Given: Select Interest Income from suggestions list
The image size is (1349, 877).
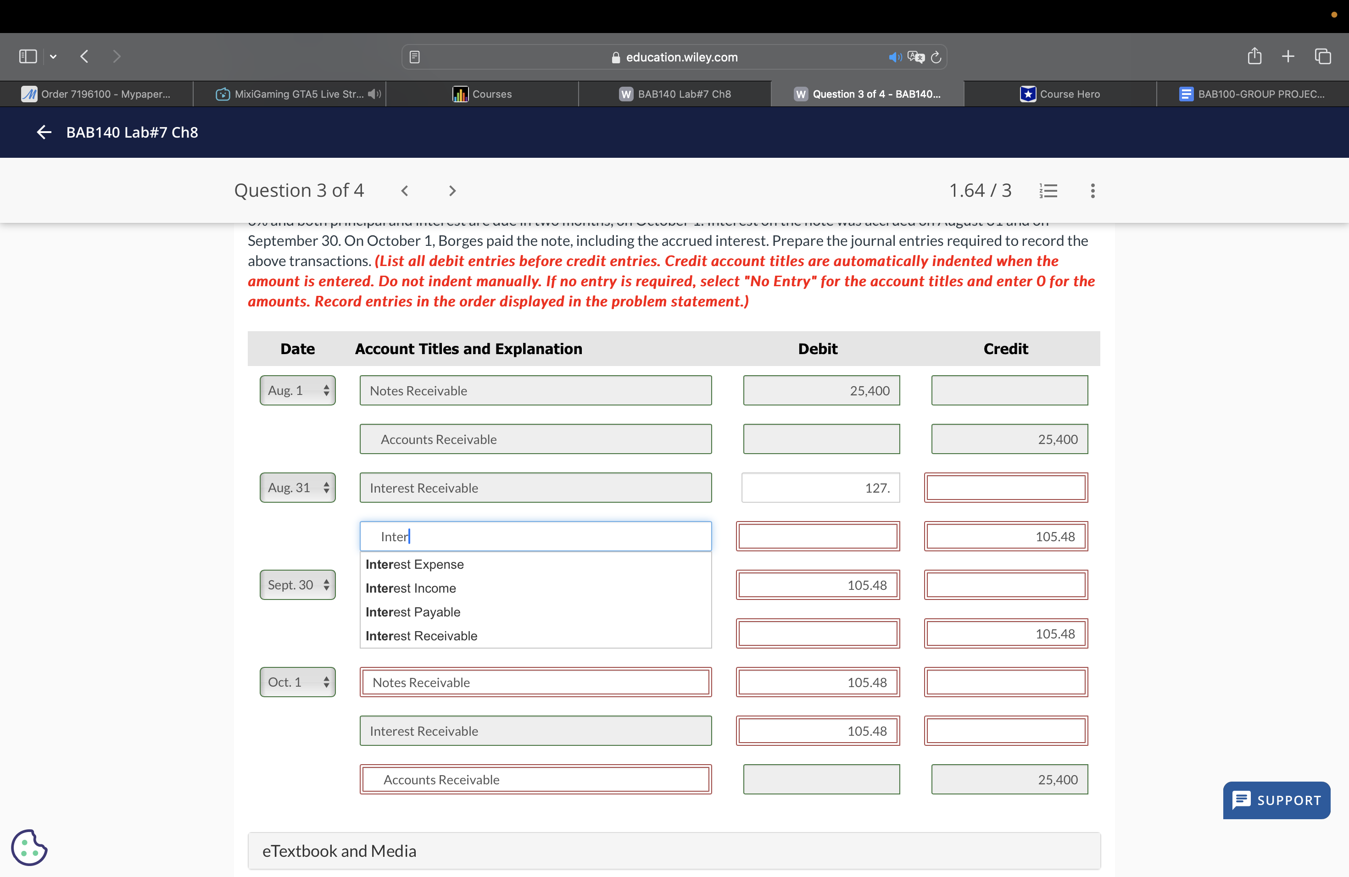Looking at the screenshot, I should coord(411,588).
